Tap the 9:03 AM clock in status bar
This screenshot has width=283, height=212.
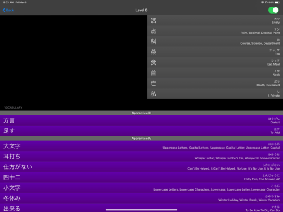[x=8, y=2]
